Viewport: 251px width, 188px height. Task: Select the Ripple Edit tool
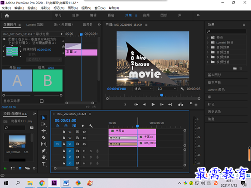click(x=43, y=131)
